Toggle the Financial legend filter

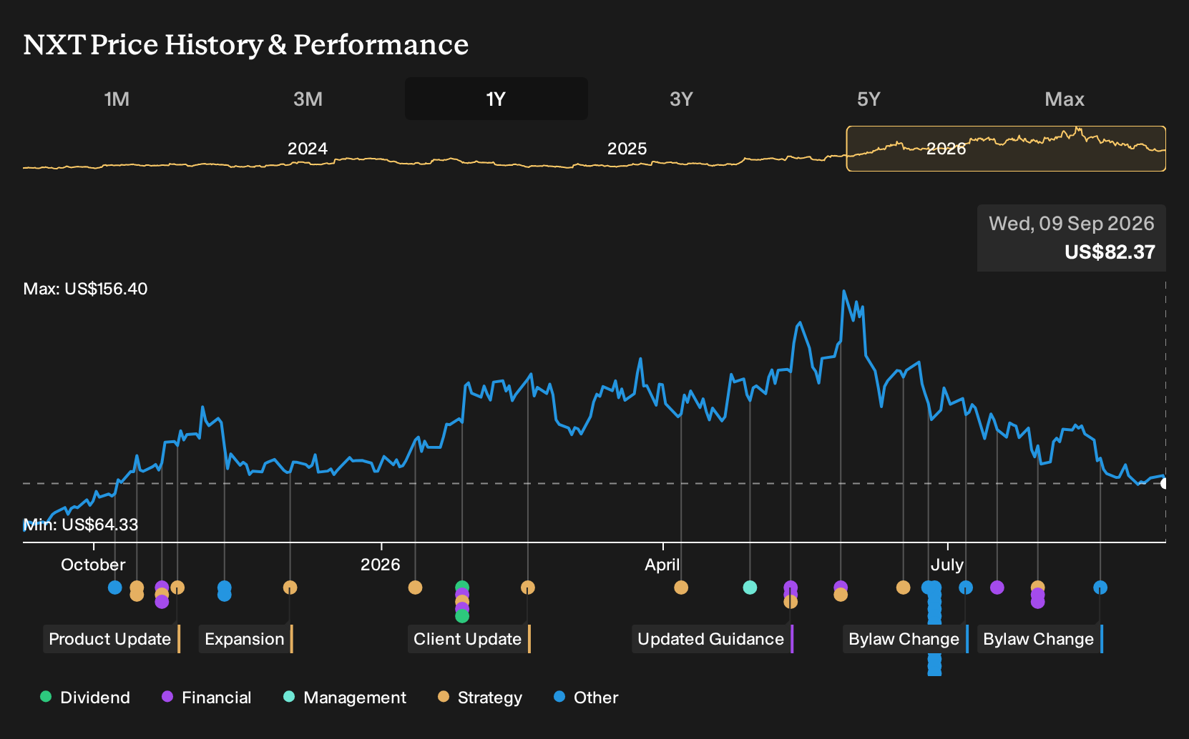[x=206, y=698]
